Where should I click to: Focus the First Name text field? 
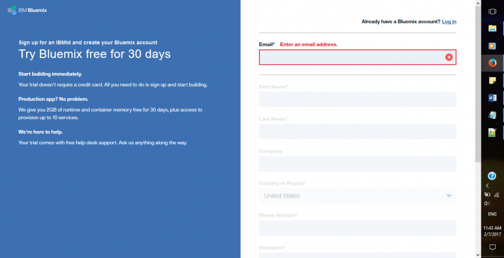358,99
